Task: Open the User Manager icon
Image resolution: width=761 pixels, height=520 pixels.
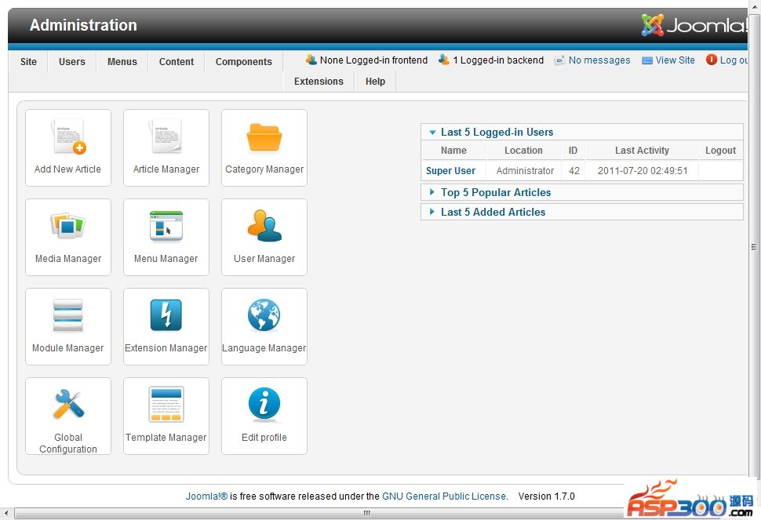Action: tap(264, 226)
